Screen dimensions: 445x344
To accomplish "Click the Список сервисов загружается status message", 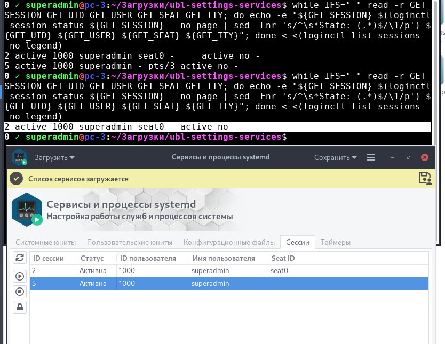I will [x=78, y=179].
